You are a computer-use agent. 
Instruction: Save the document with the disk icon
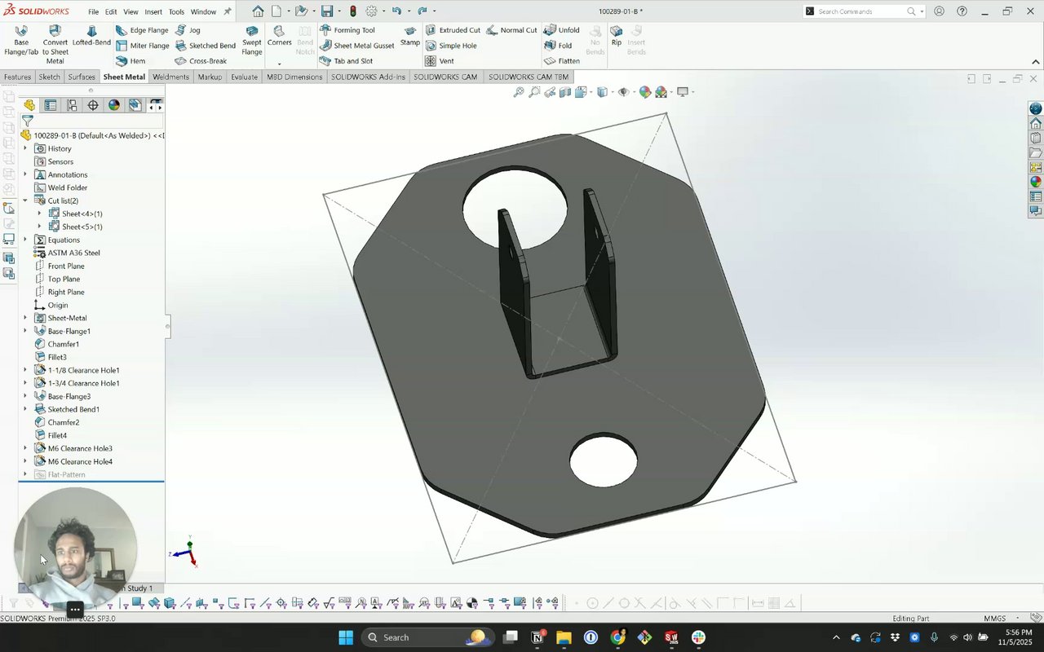click(326, 11)
